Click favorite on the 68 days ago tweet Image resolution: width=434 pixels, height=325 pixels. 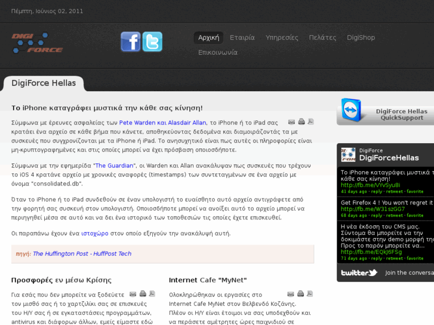pos(415,215)
